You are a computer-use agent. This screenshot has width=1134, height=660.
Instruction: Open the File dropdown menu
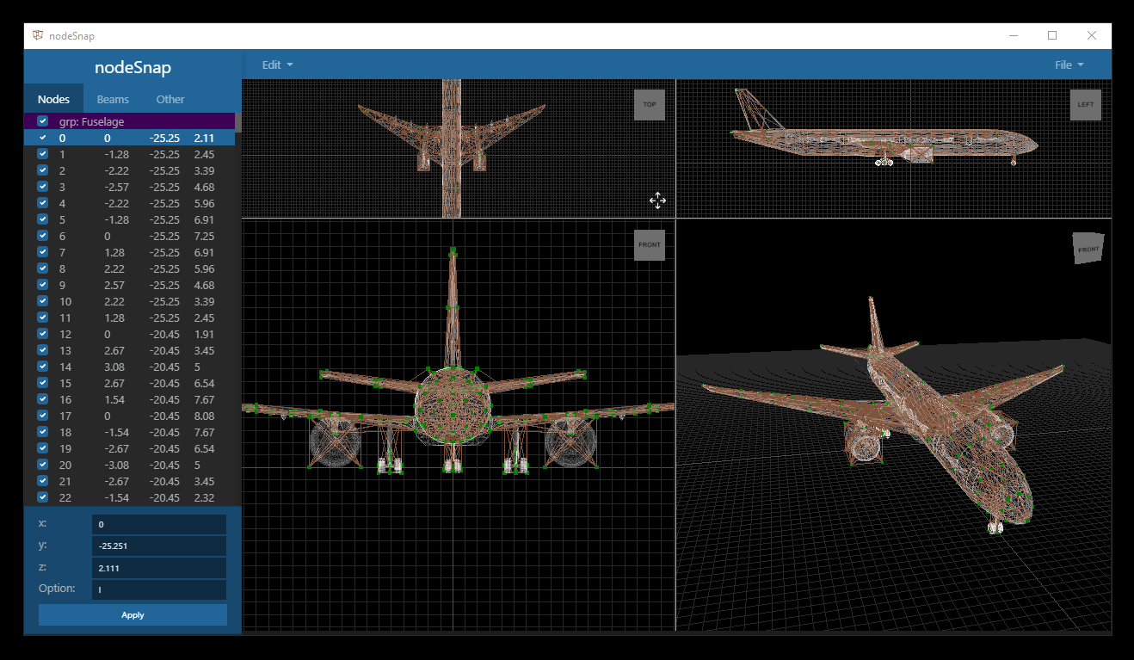click(1069, 65)
